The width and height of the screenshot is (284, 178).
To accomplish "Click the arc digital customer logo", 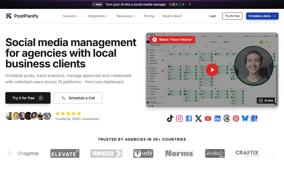I will (x=215, y=153).
